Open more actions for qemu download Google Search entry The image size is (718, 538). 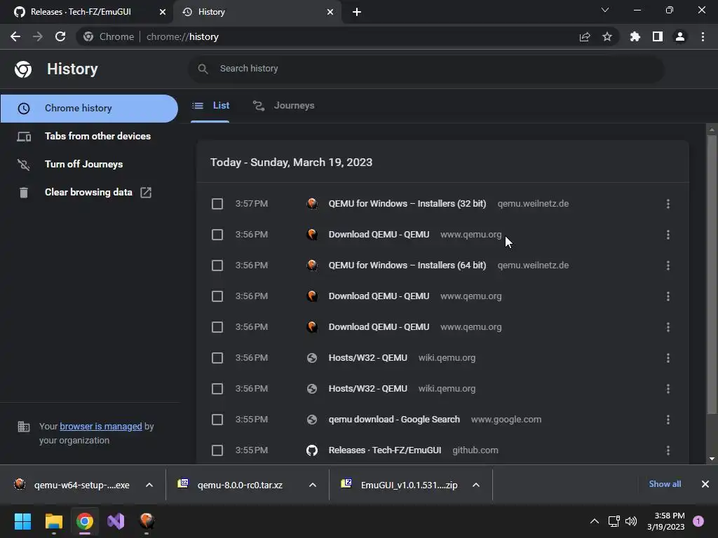668,420
